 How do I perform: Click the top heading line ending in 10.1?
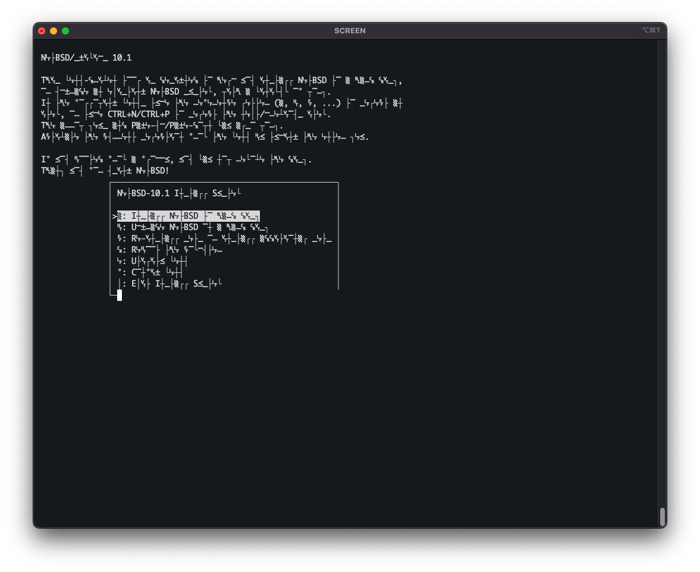[x=86, y=58]
